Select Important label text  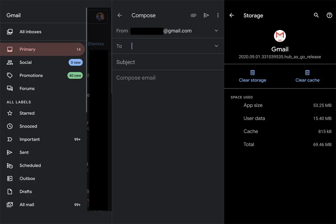(x=30, y=139)
